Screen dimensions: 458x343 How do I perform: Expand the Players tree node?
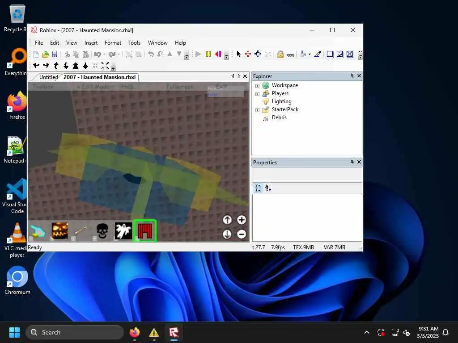[257, 94]
